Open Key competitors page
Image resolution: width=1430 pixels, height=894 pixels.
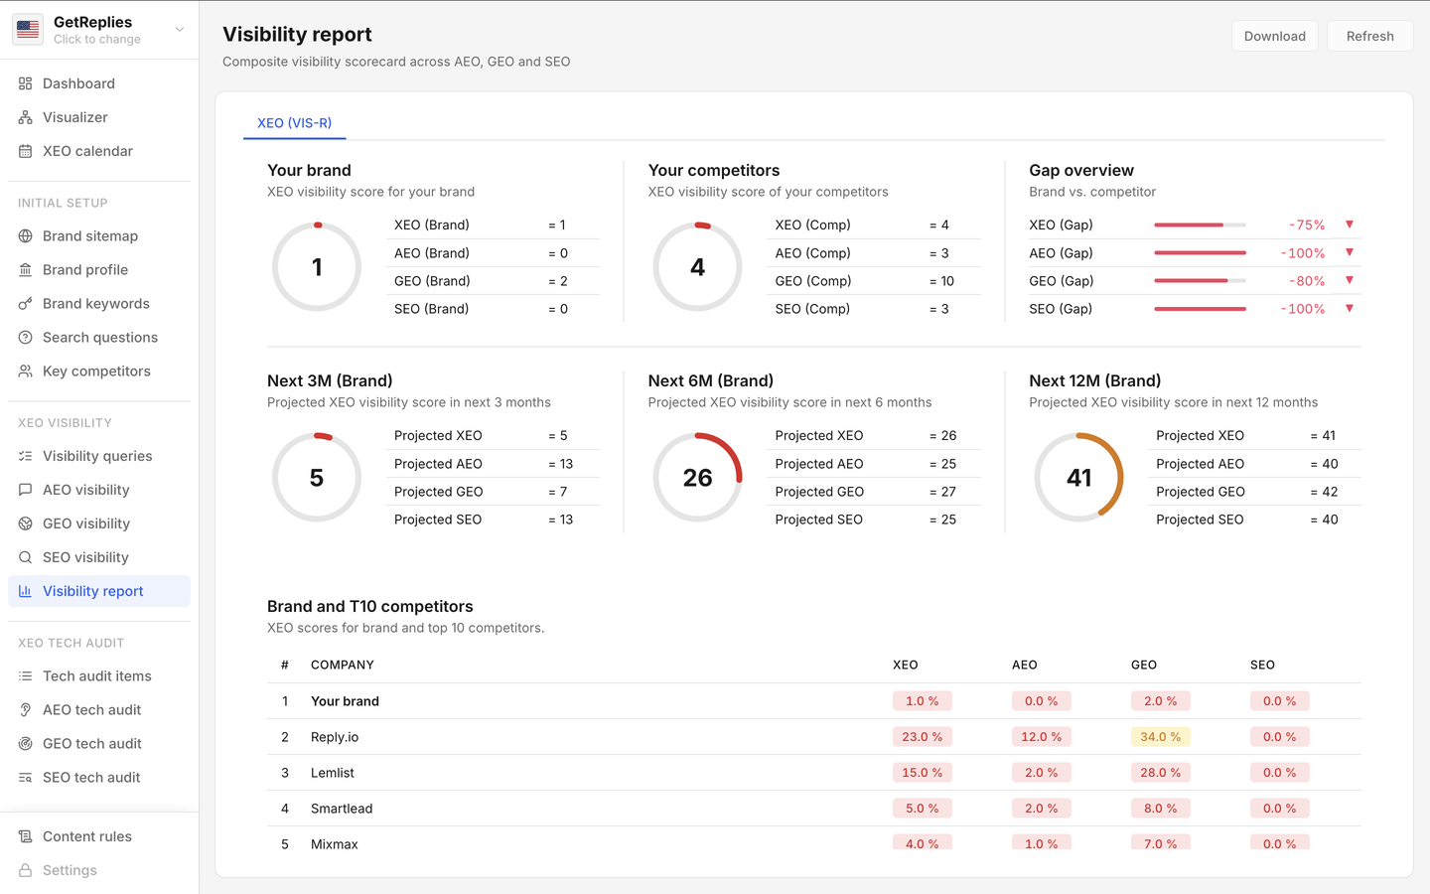tap(99, 372)
